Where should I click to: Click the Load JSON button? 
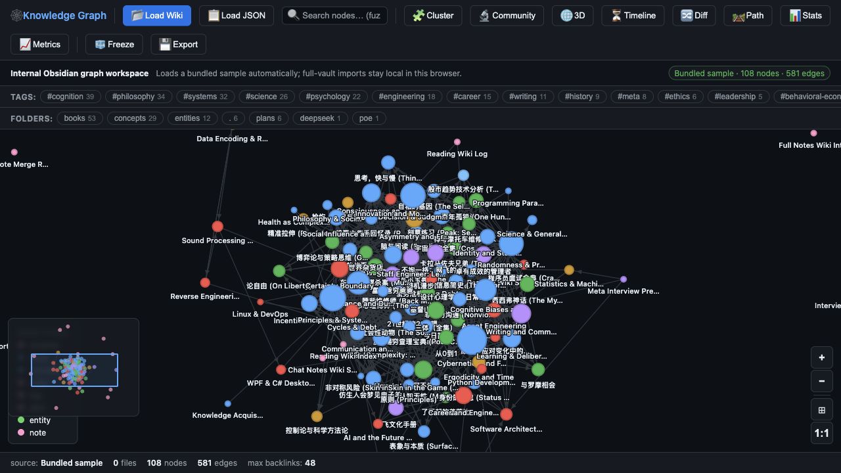[237, 15]
